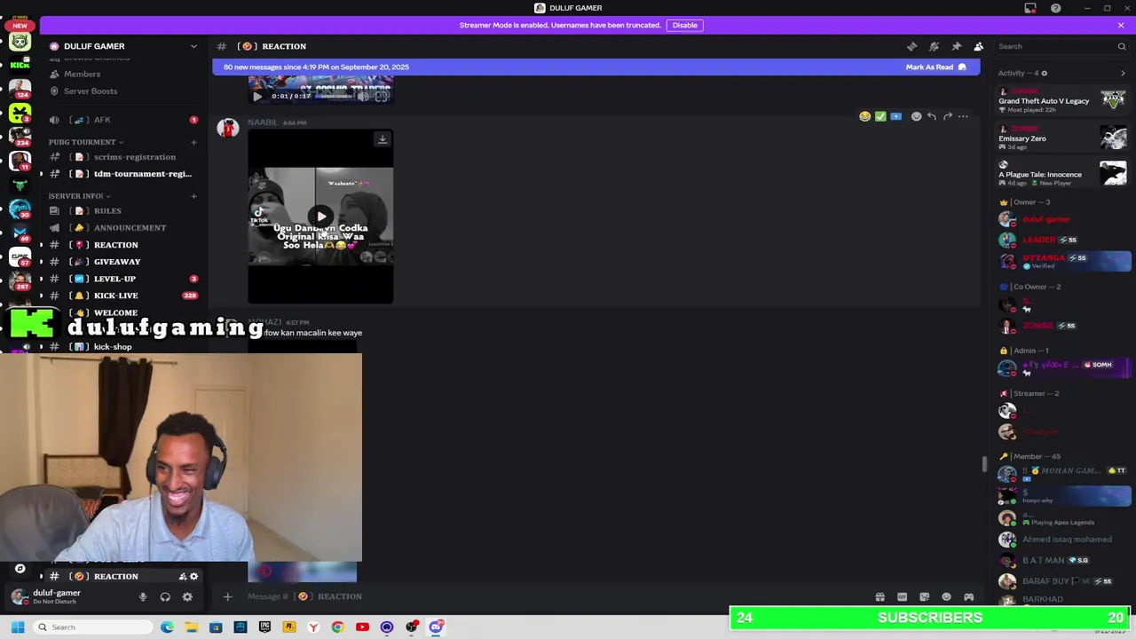
Task: Open DULUF GAMER server dropdown
Action: pyautogui.click(x=193, y=46)
